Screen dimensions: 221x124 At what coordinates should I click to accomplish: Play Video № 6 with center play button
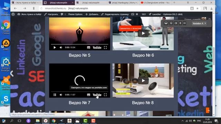[143, 33]
